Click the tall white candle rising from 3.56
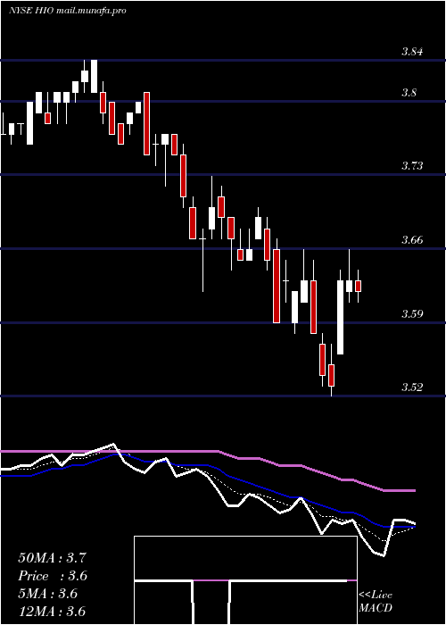 pyautogui.click(x=340, y=317)
